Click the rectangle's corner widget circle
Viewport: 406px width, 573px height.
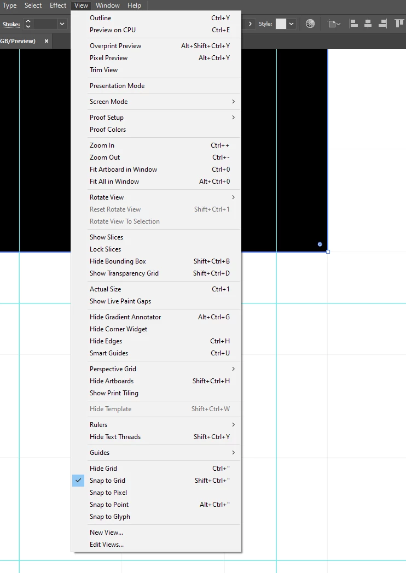(320, 244)
